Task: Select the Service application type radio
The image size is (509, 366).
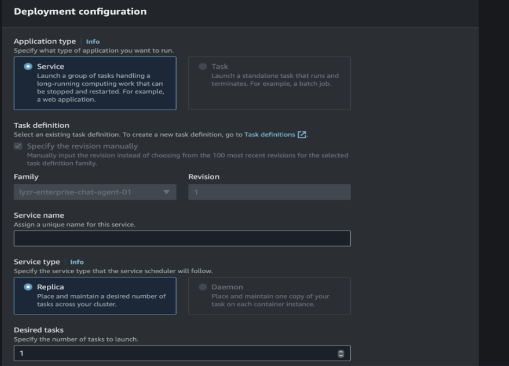Action: point(28,66)
